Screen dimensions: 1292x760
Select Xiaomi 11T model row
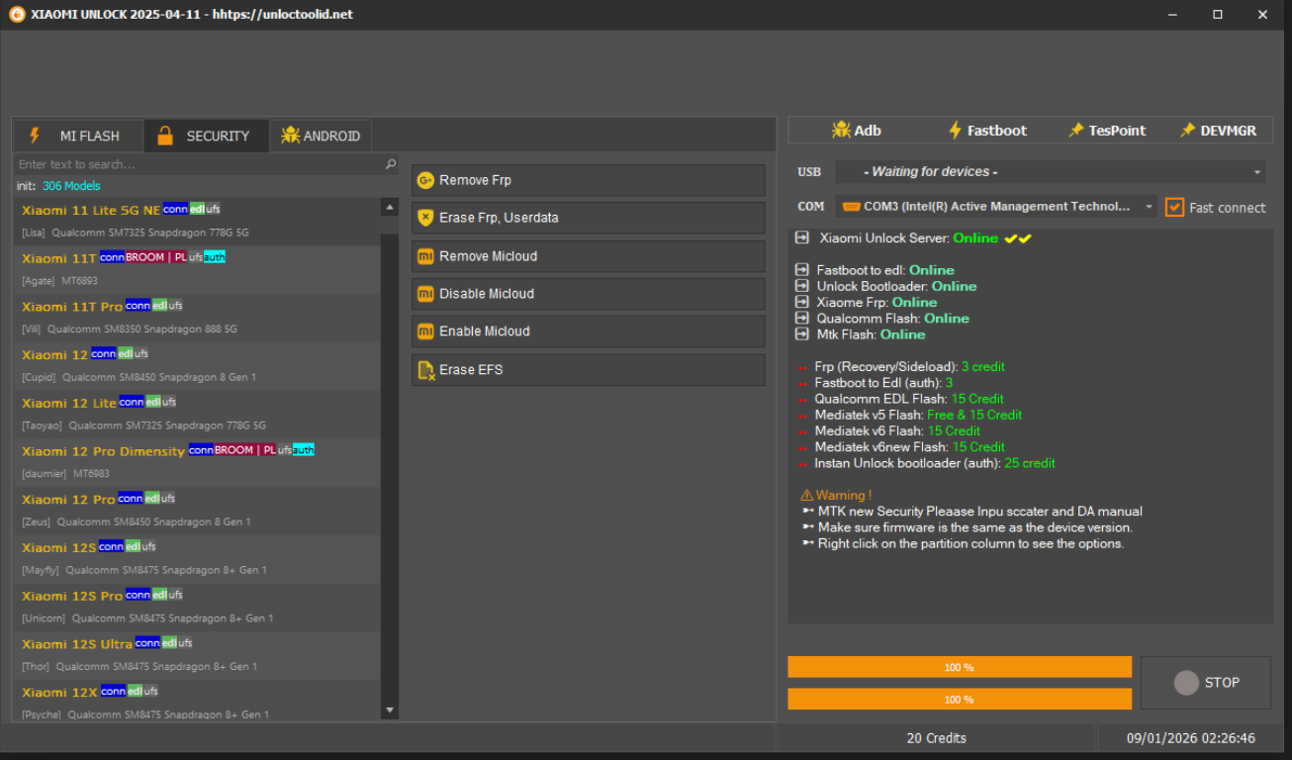[197, 269]
